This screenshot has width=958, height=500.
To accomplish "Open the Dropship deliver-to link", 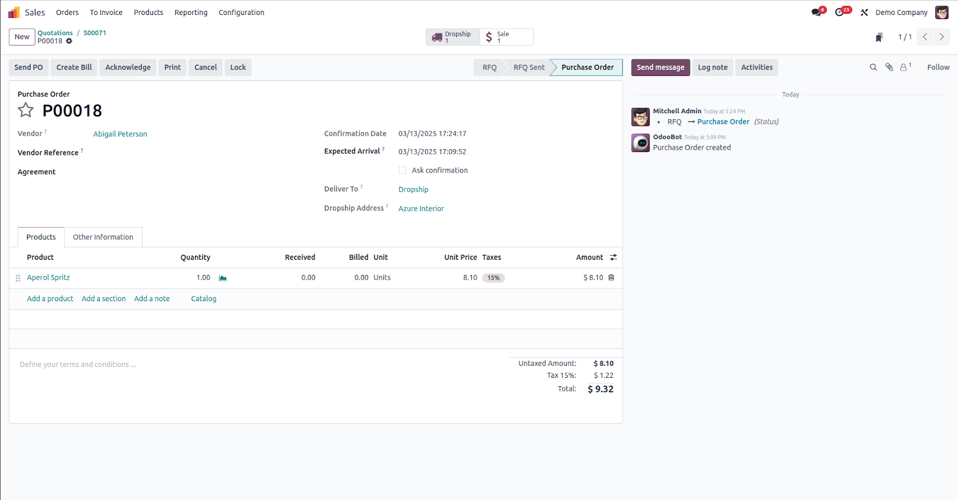I will click(414, 189).
